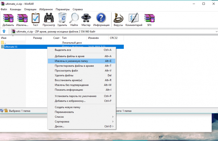Screen dimensions: 218x141
Task: Click the Выбрано: 1 папка status text
Action: pos(20,111)
